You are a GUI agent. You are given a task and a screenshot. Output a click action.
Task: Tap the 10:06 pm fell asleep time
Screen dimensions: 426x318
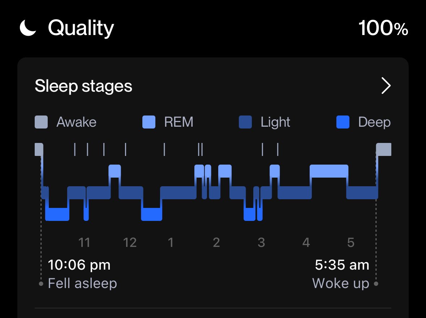(x=79, y=265)
